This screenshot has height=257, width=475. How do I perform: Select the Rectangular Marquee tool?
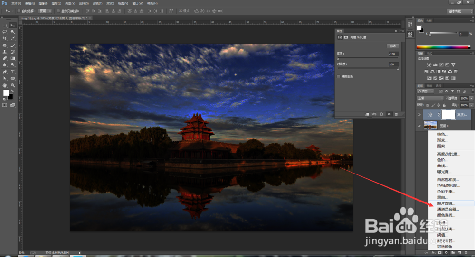(x=5, y=26)
